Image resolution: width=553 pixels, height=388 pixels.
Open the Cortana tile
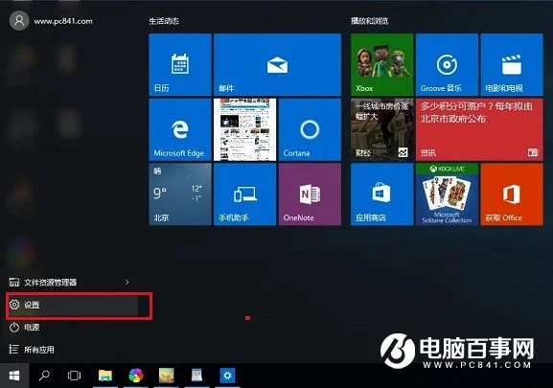coord(310,129)
